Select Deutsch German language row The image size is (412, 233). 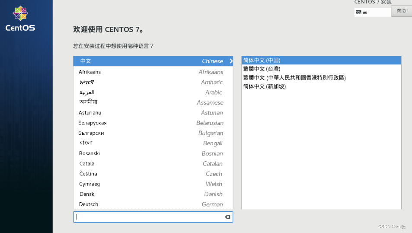point(153,204)
